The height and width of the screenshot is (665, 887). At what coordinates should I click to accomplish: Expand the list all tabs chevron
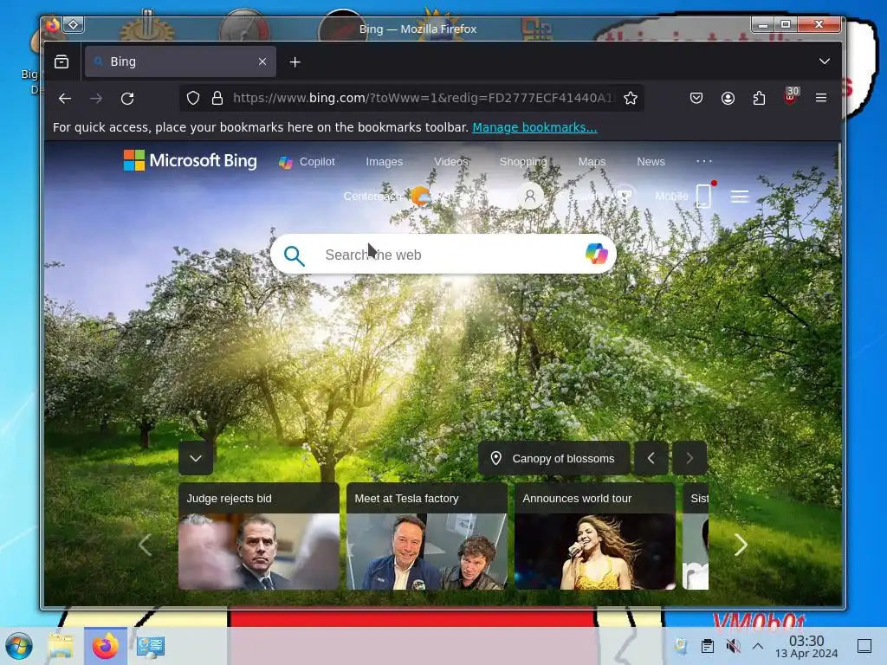pos(825,61)
